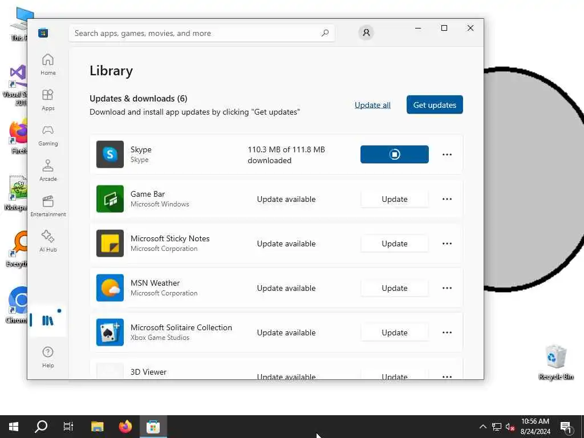This screenshot has height=438, width=584.
Task: Click the search magnifier icon
Action: pyautogui.click(x=325, y=33)
